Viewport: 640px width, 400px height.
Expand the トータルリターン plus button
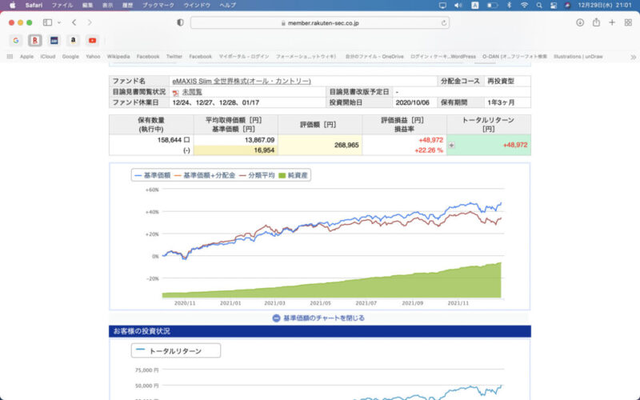[451, 145]
